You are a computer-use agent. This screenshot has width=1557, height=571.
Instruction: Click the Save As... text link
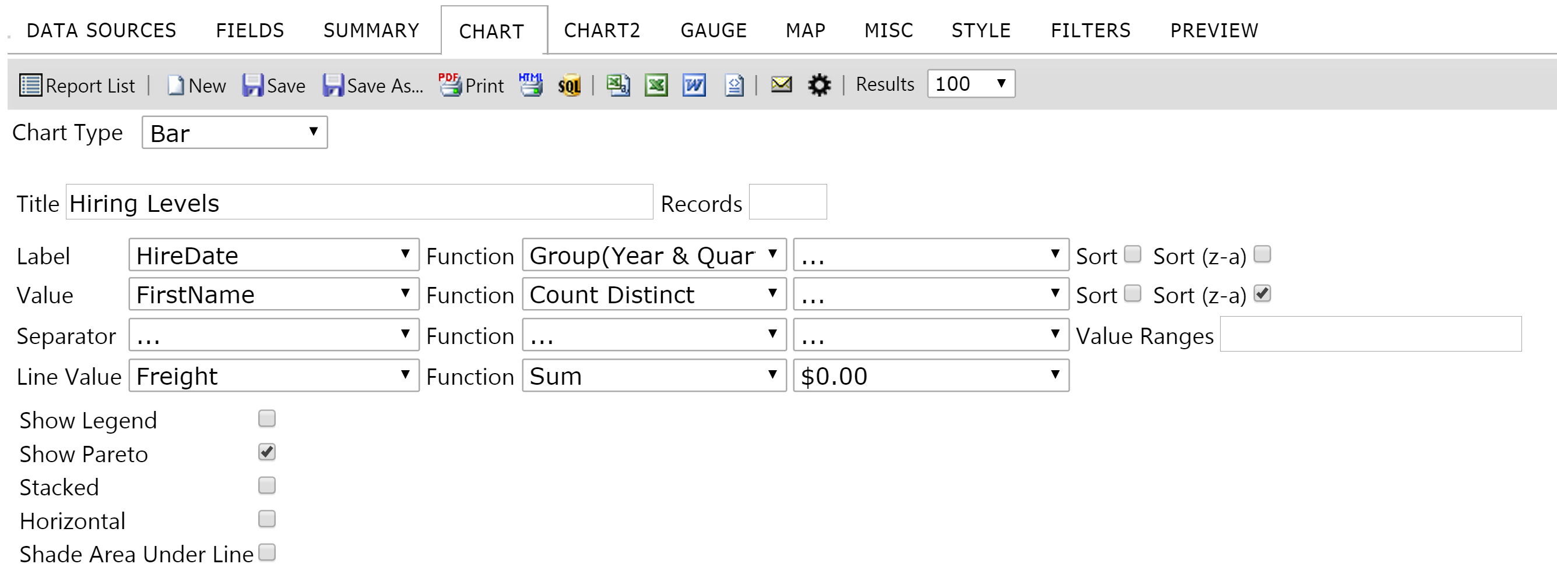pos(385,86)
